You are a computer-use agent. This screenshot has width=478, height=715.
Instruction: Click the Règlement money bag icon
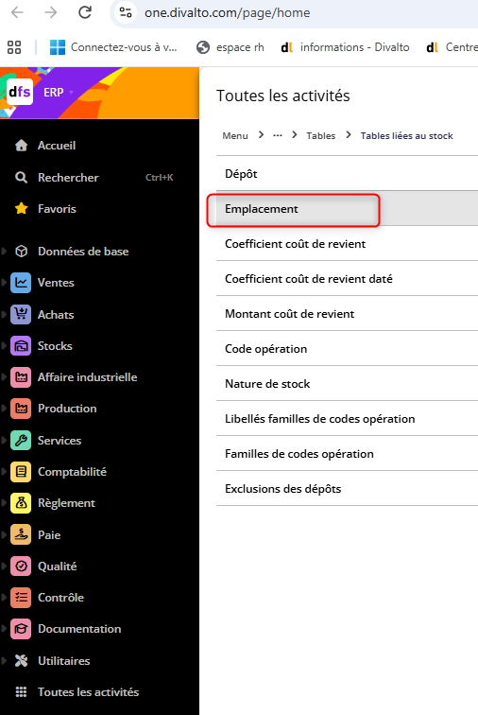click(x=21, y=503)
